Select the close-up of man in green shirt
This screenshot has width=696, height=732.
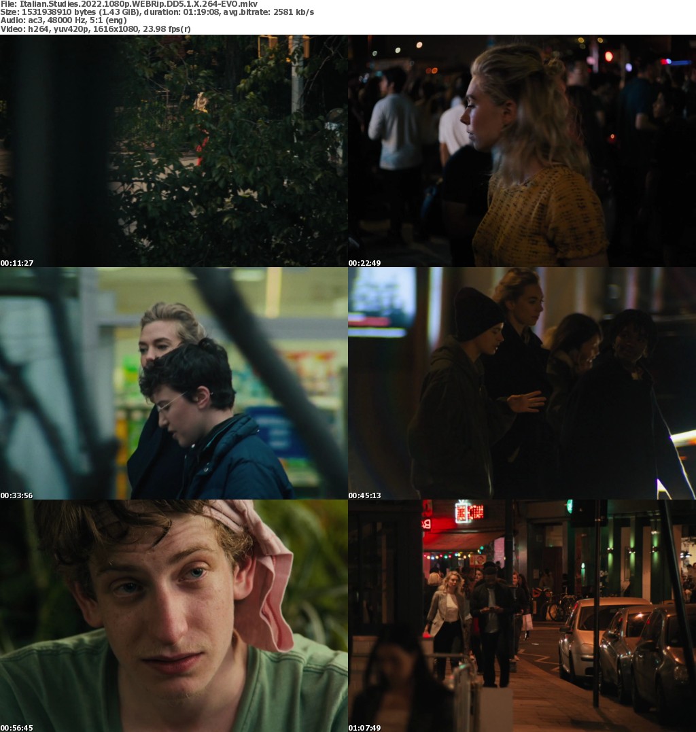click(x=174, y=615)
